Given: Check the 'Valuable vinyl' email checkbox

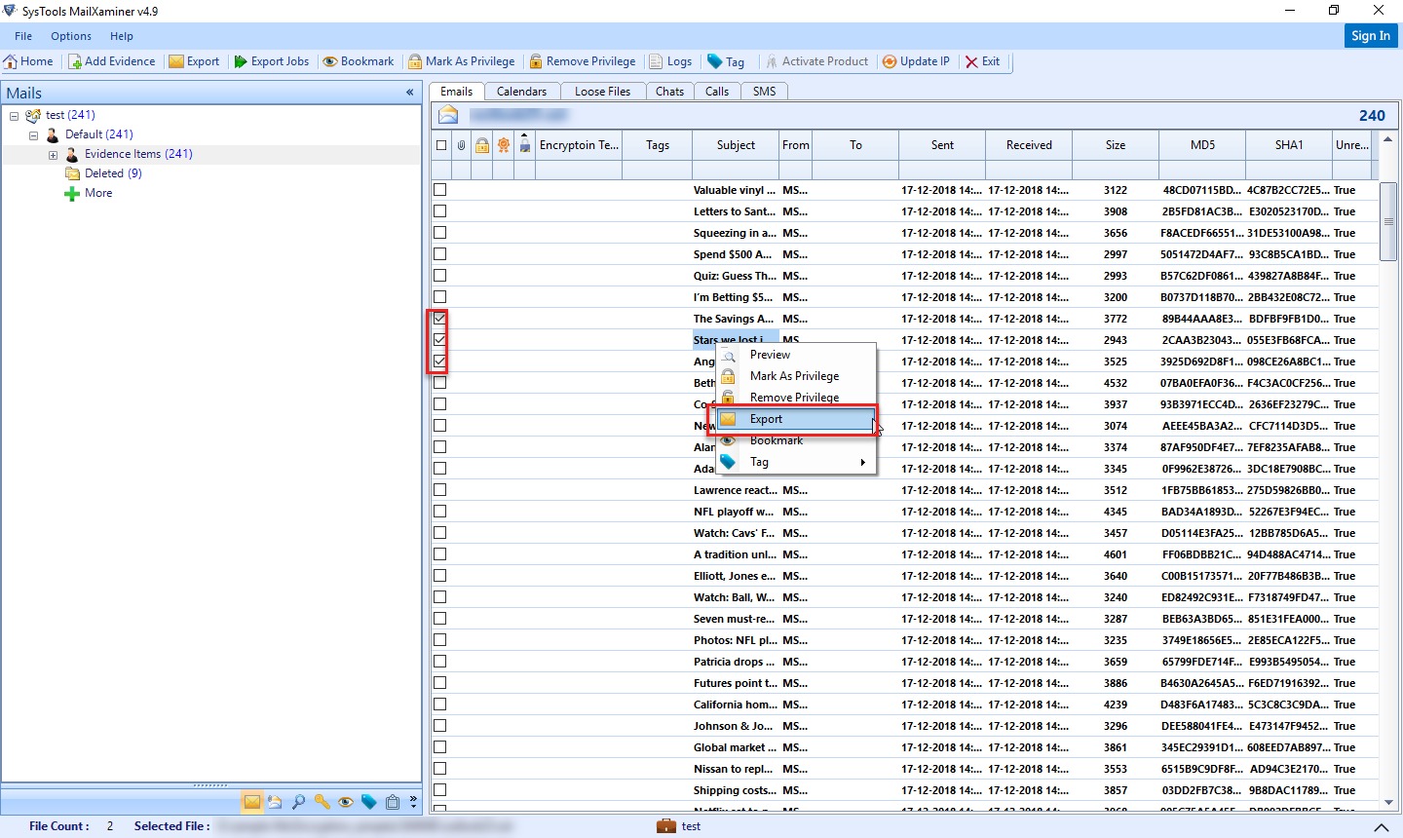Looking at the screenshot, I should click(x=440, y=190).
